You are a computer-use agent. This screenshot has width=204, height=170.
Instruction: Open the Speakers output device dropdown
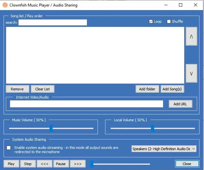164,149
